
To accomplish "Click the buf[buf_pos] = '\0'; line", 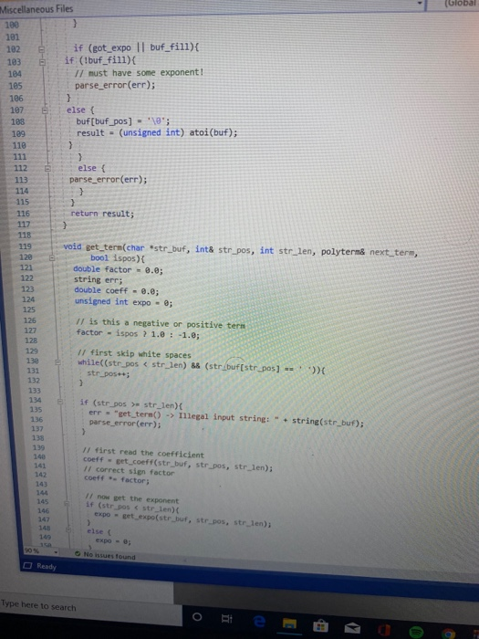I will (x=123, y=121).
